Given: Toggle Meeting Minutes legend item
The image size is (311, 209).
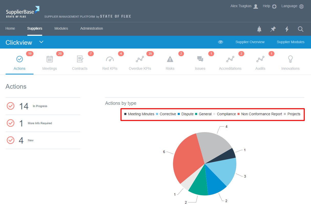Looking at the screenshot, I should click(139, 114).
